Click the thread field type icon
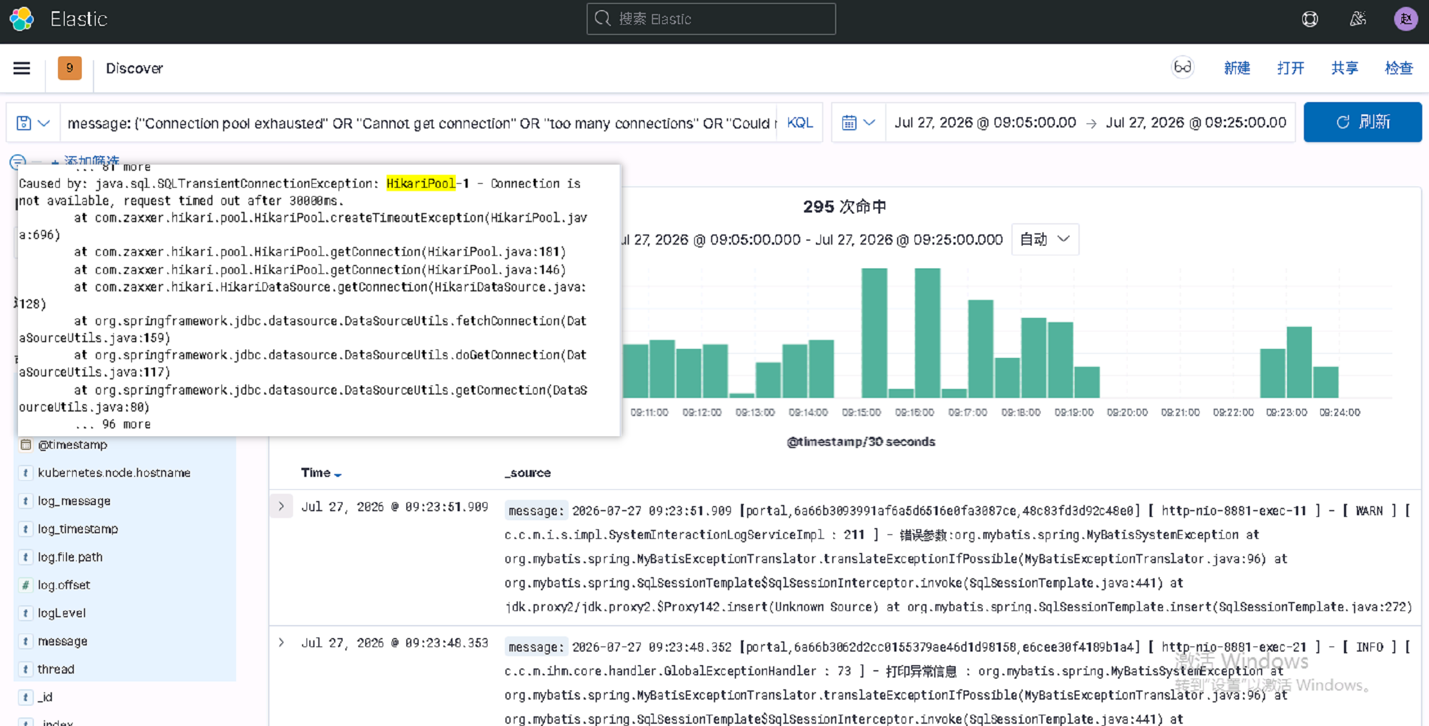The image size is (1429, 726). coord(25,669)
